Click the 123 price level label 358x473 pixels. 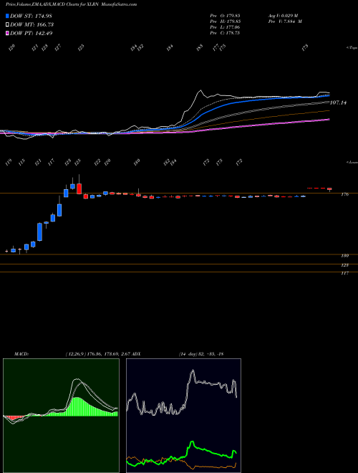coord(345,265)
